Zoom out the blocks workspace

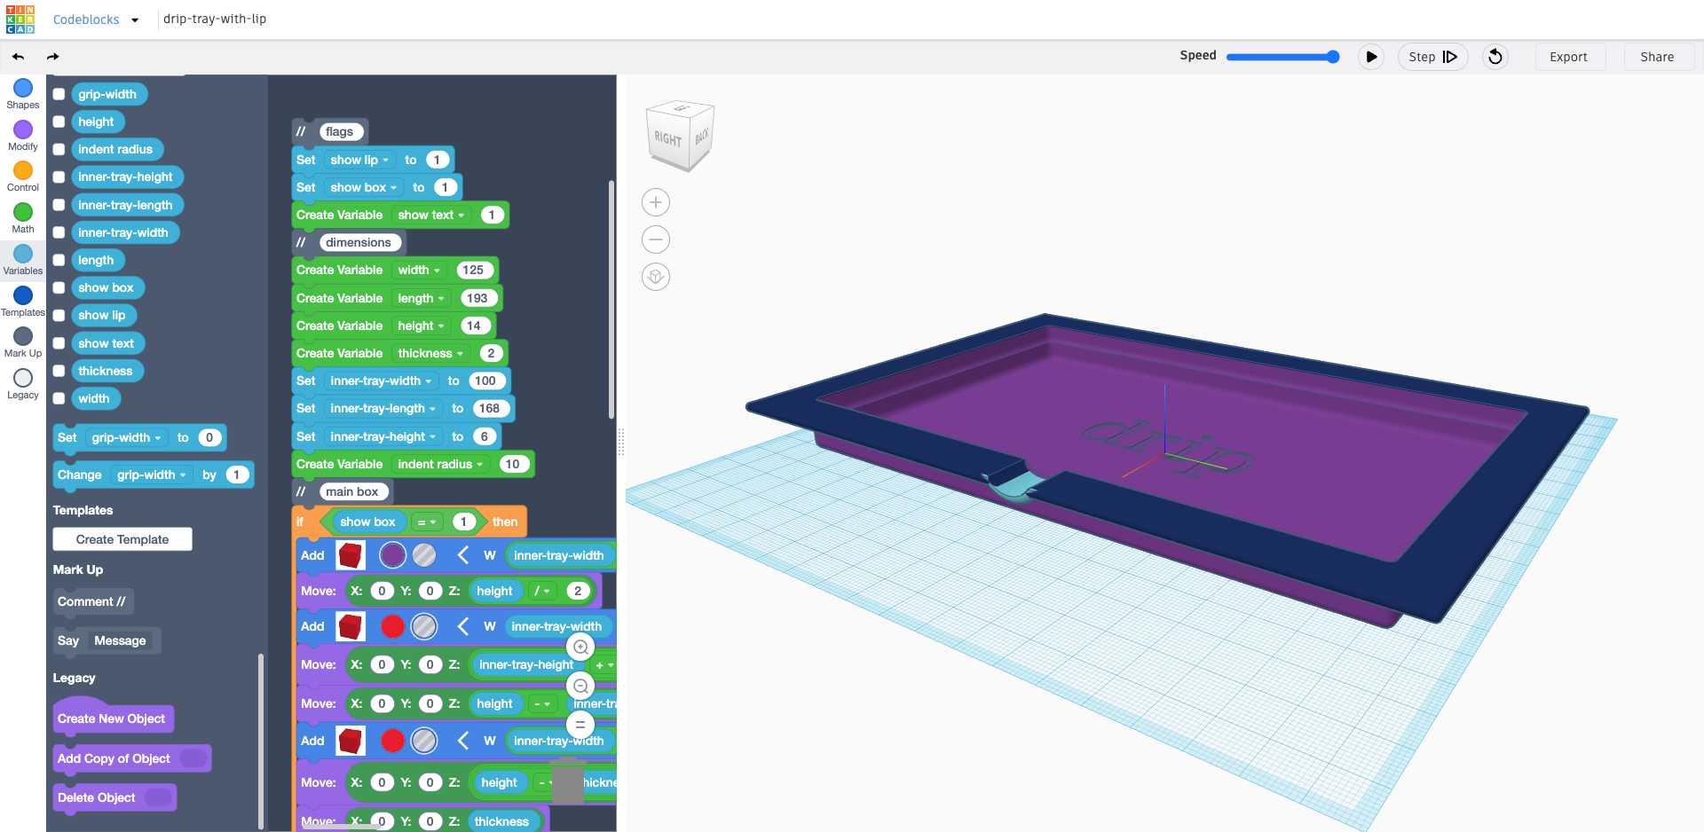(x=580, y=686)
